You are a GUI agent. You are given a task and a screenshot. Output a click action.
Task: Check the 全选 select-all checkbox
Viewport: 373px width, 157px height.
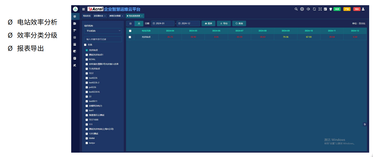(85, 45)
